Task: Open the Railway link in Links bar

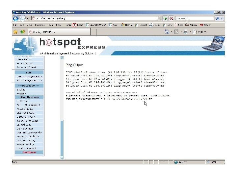Action: tap(191, 25)
